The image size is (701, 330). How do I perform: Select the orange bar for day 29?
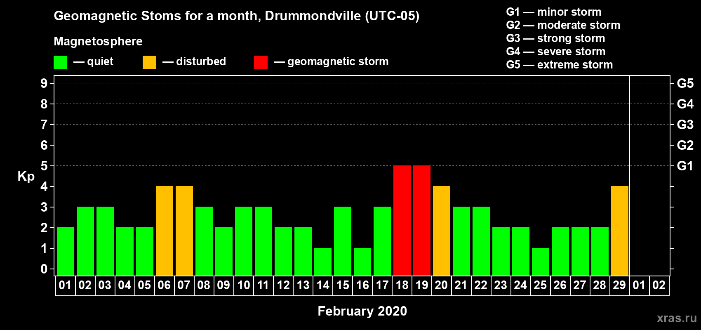click(620, 231)
